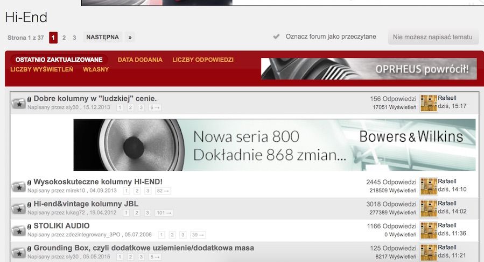The height and width of the screenshot is (262, 484).
Task: Click pinned icon beside STOLIKI AUDIO title
Action: [x=29, y=227]
